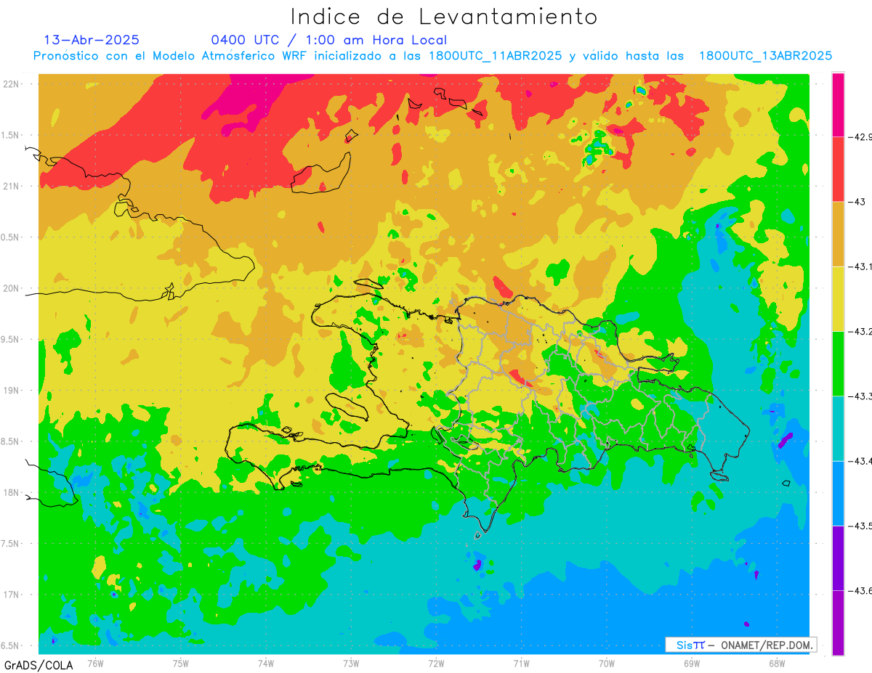Click the purple band below the -43.5 label
The width and height of the screenshot is (872, 673).
[x=838, y=558]
